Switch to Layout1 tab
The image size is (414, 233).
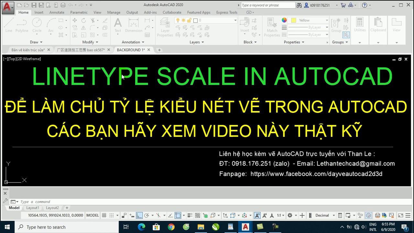tap(32, 208)
